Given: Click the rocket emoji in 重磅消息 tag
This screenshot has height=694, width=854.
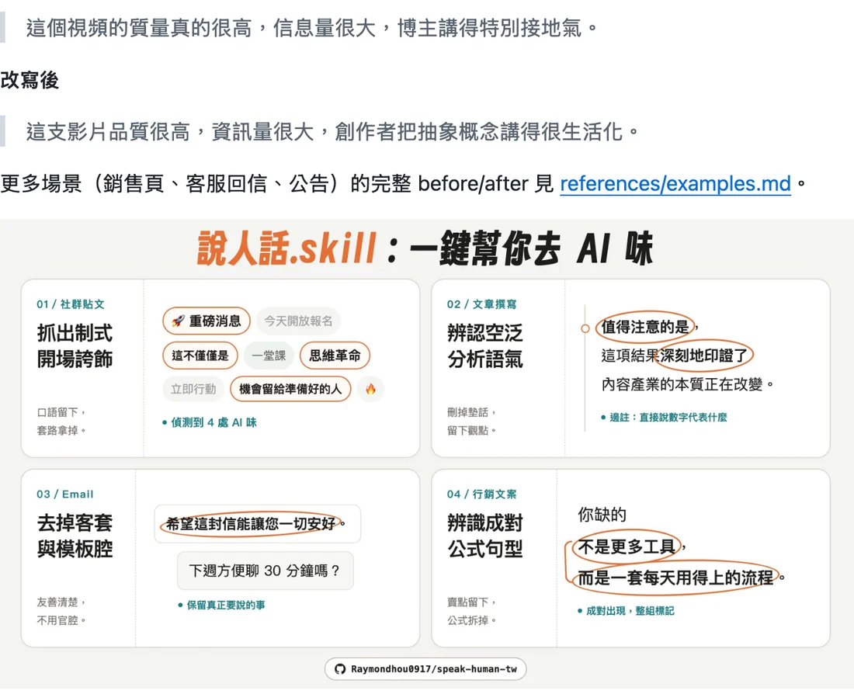Looking at the screenshot, I should (178, 321).
